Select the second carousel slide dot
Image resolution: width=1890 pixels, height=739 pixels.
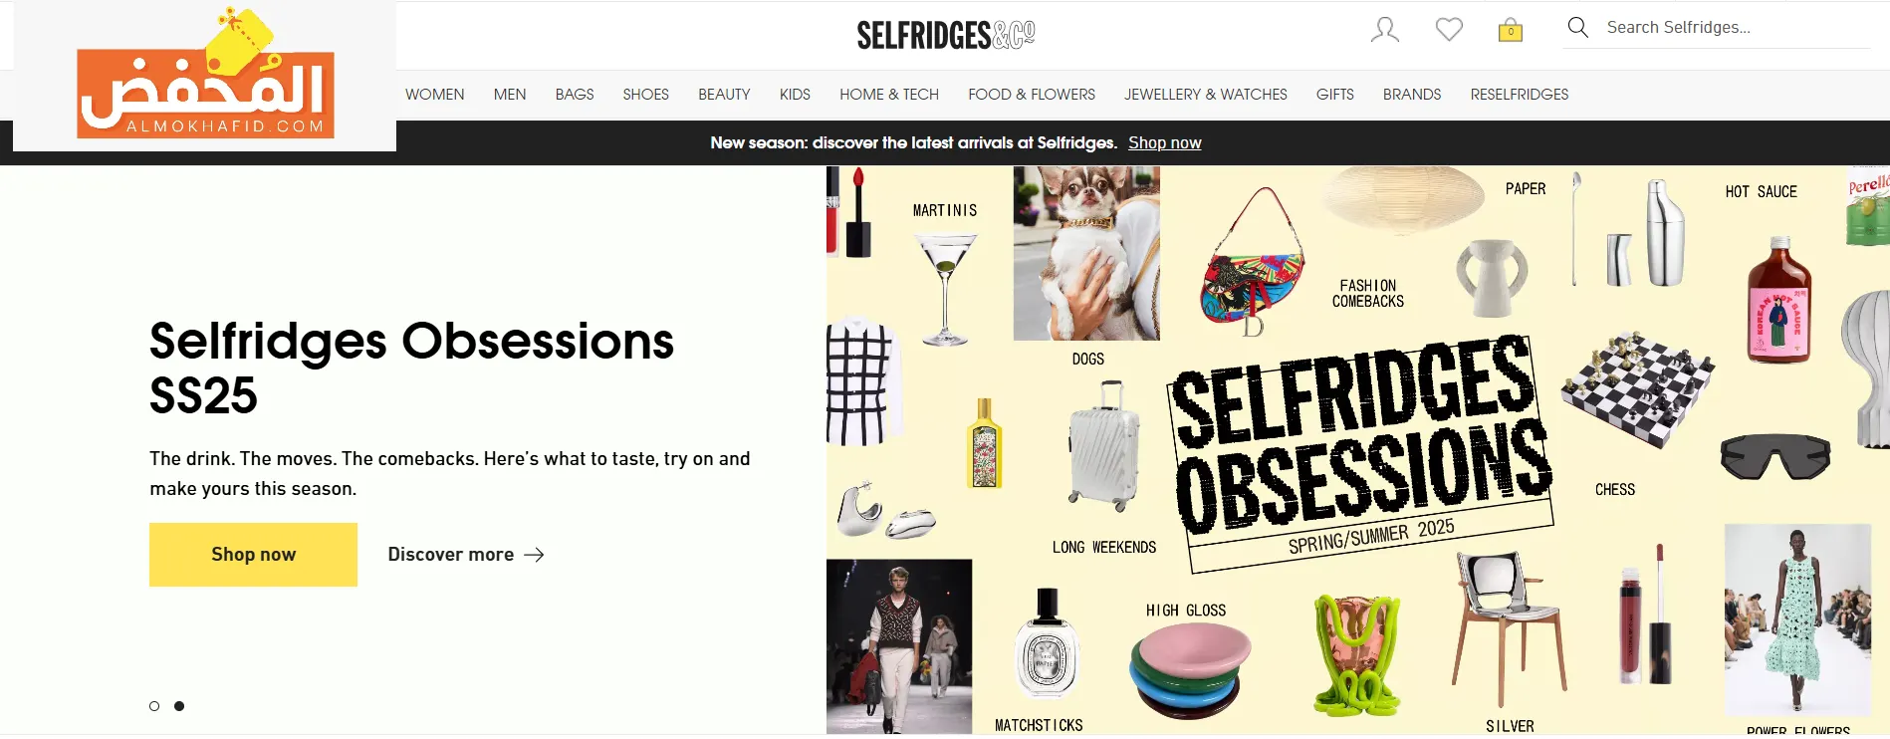coord(179,706)
